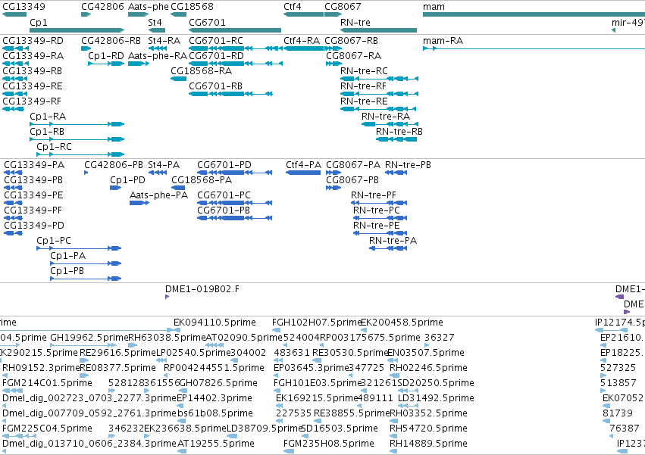Image resolution: width=645 pixels, height=455 pixels.
Task: Select the CG6701-PD protein label
Action: pos(224,165)
